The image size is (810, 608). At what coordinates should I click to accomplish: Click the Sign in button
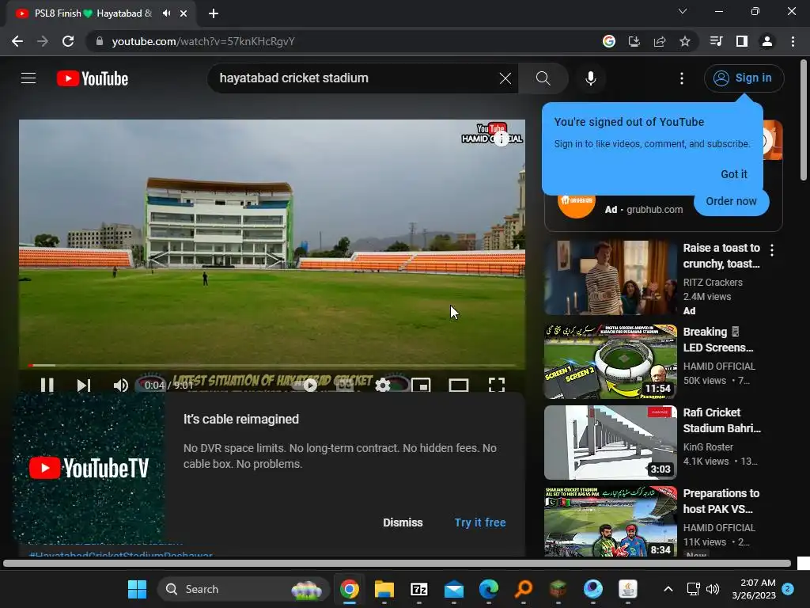point(744,78)
